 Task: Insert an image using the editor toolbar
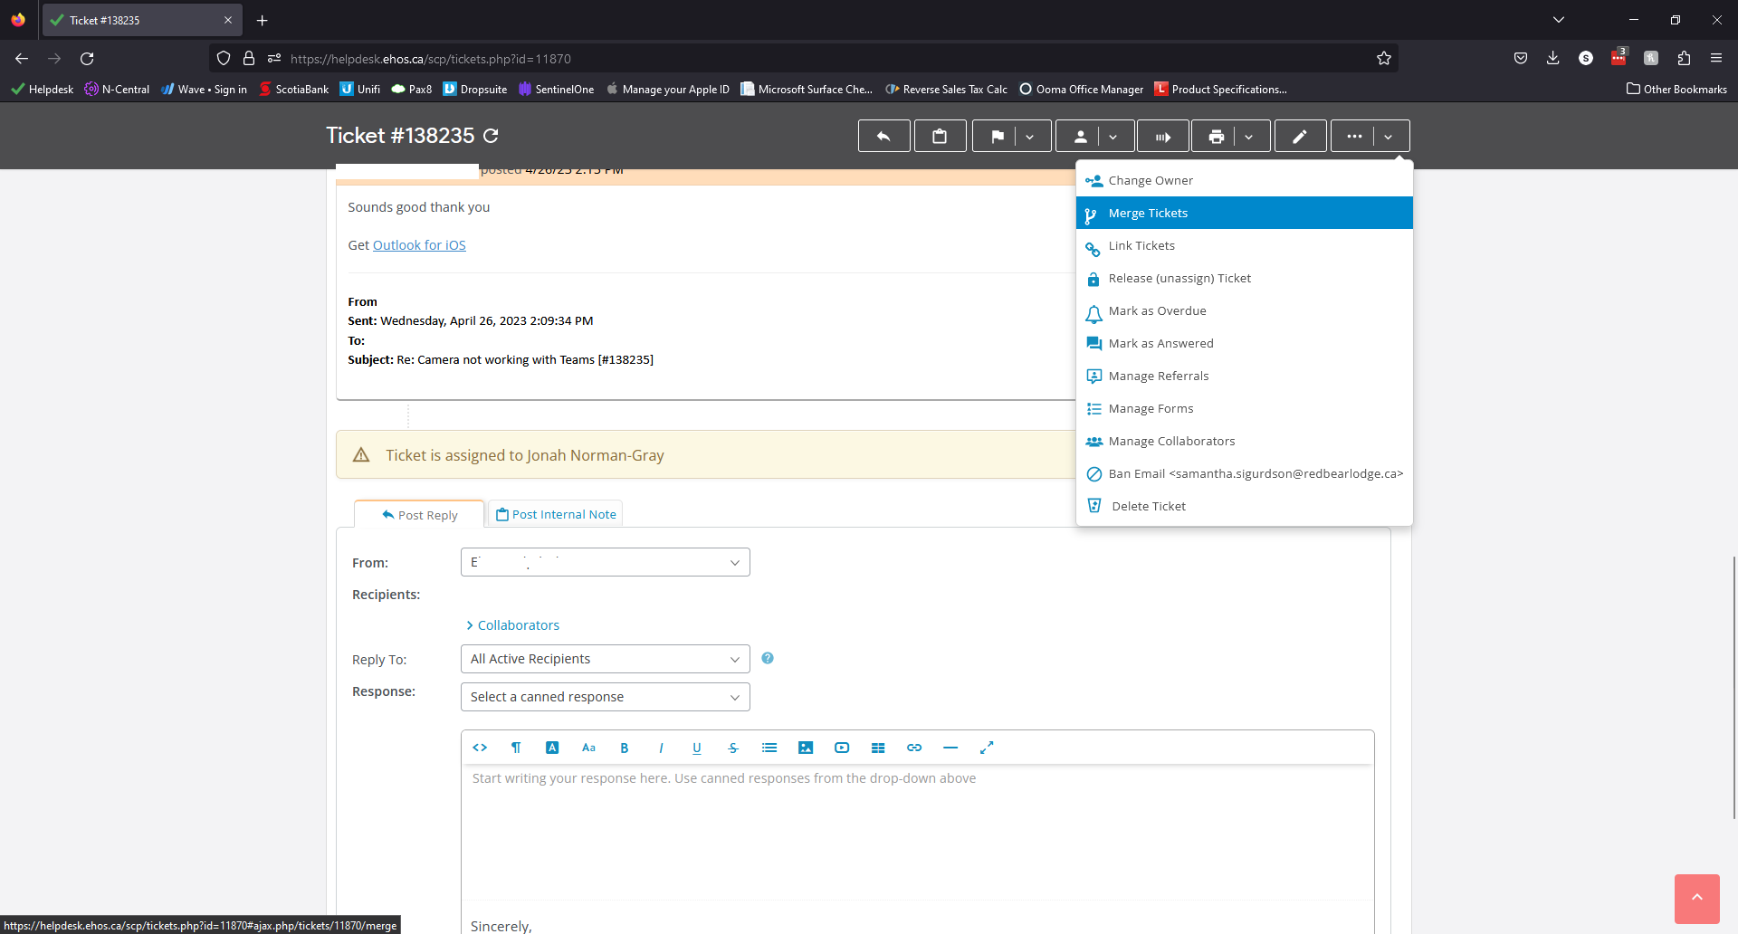pyautogui.click(x=805, y=748)
